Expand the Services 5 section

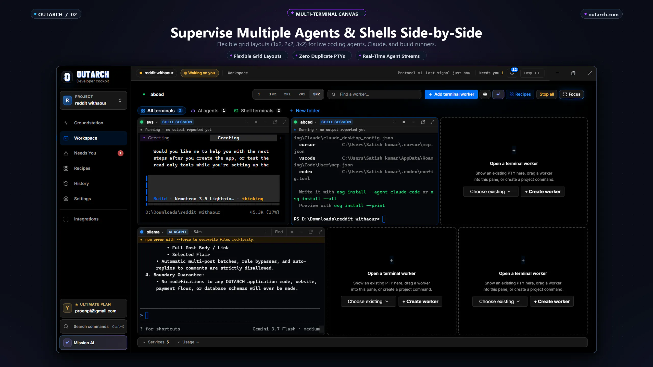click(x=156, y=342)
